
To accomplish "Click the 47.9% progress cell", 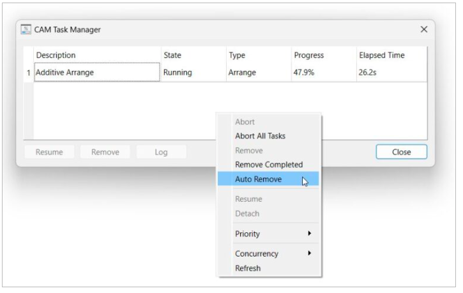I will (324, 72).
